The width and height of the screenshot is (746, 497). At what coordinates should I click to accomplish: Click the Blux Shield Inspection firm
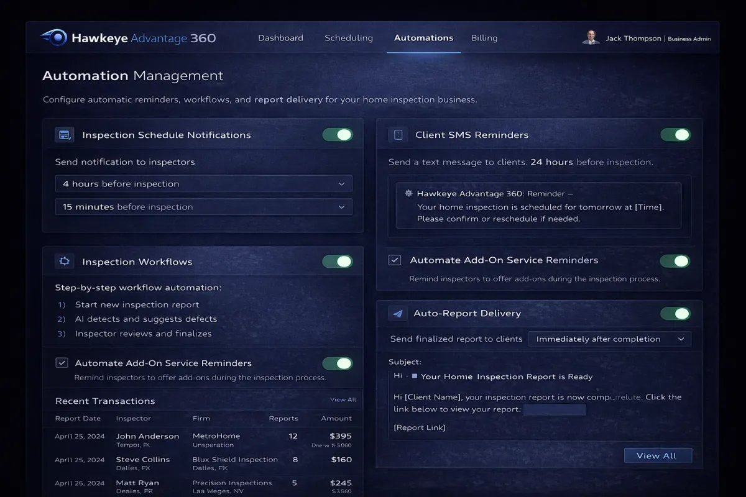(235, 460)
